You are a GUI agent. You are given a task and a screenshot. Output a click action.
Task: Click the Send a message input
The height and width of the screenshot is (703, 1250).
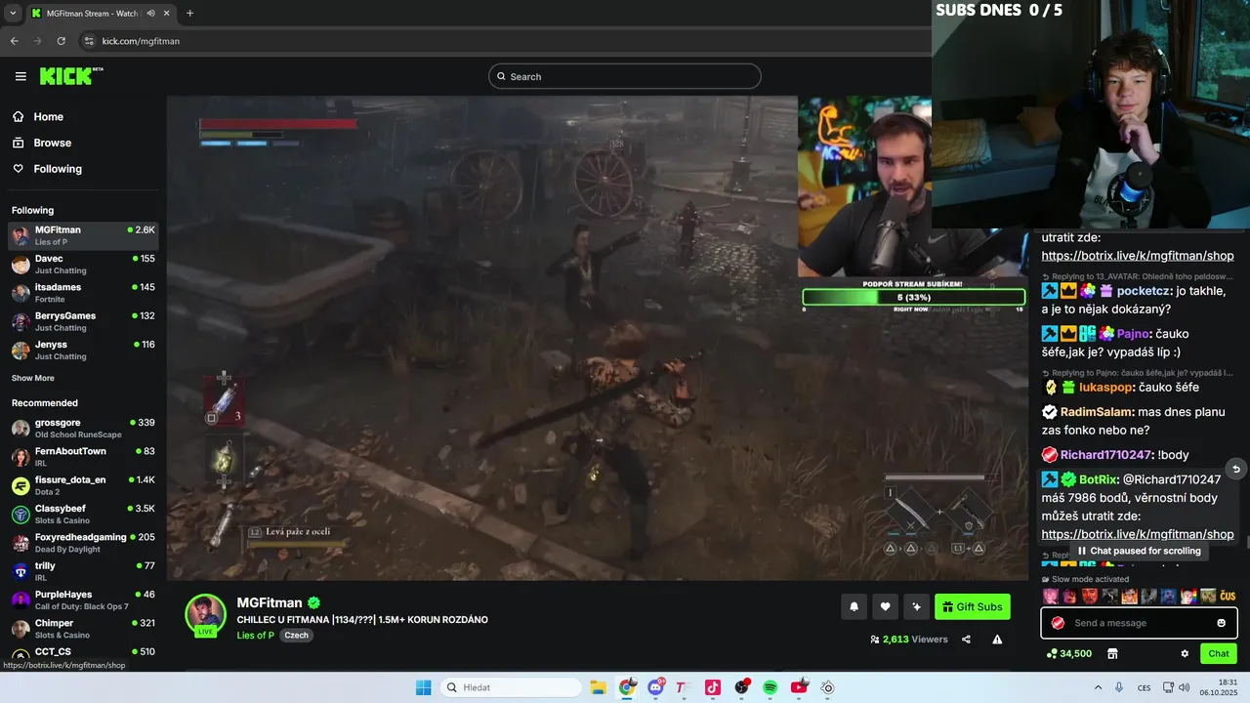[1140, 623]
